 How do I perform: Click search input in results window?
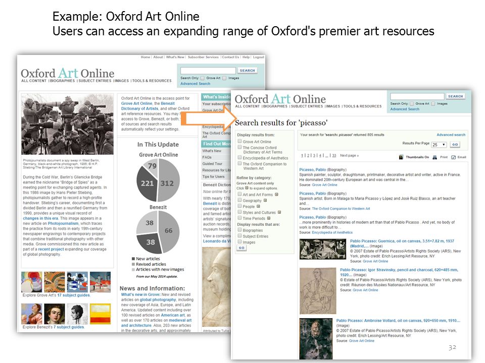point(417,96)
